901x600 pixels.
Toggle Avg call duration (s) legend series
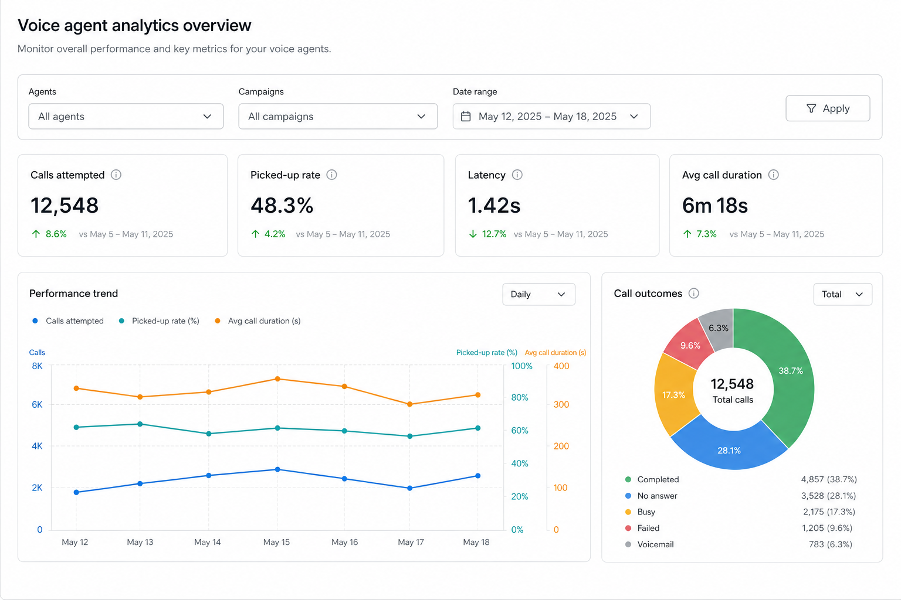pos(258,321)
